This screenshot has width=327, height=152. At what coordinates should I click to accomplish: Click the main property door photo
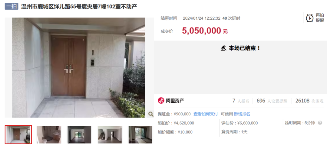click(79, 68)
